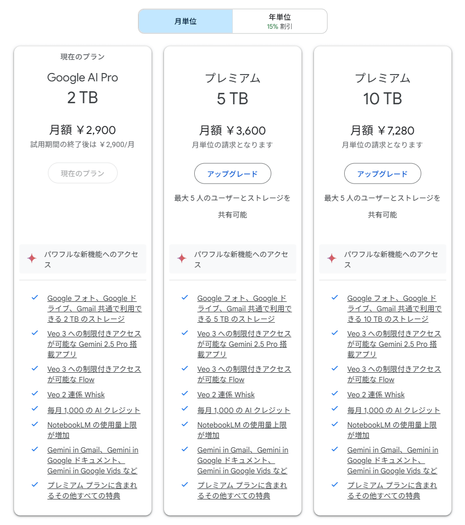Click checkmark beside 5 TB storage feature
The image size is (465, 525).
(x=185, y=297)
